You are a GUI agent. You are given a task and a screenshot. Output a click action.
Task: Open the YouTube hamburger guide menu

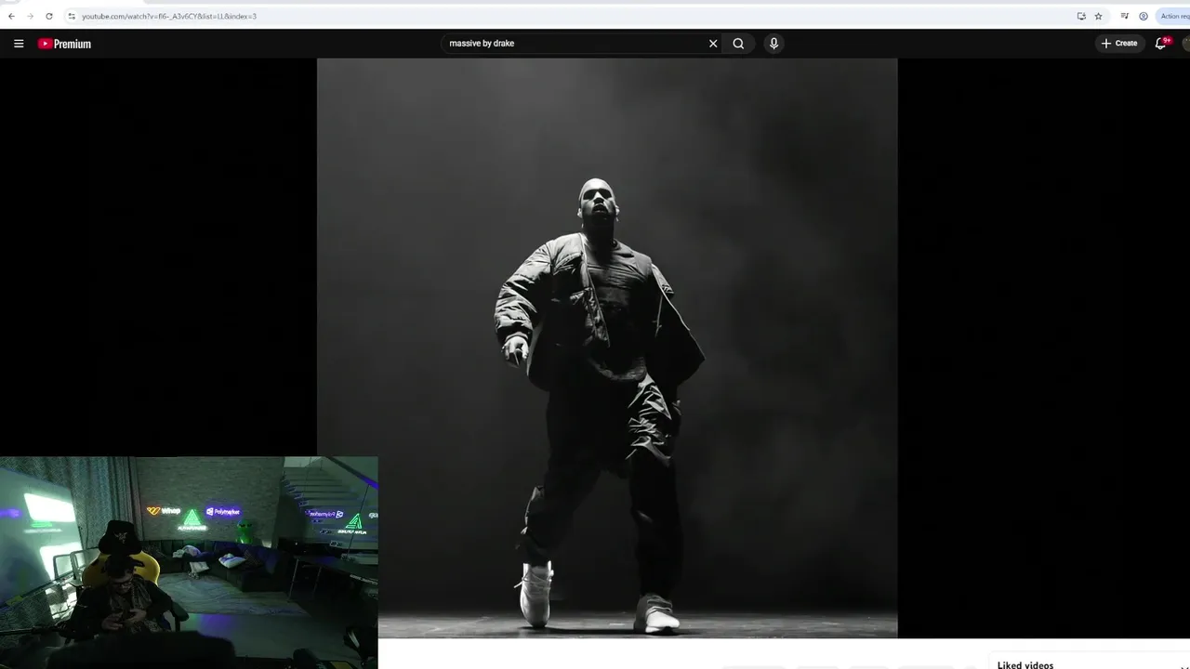coord(19,44)
